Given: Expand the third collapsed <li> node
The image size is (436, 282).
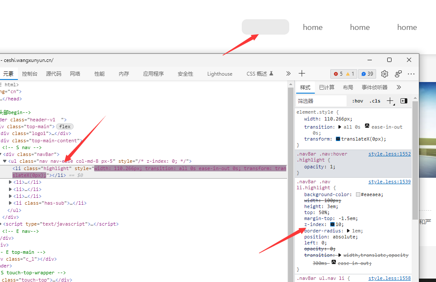Looking at the screenshot, I should pos(10,196).
